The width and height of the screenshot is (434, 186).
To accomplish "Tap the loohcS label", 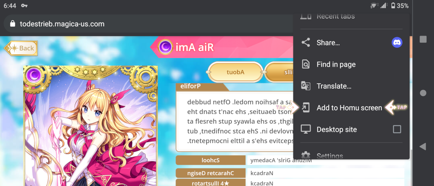I will coord(211,160).
